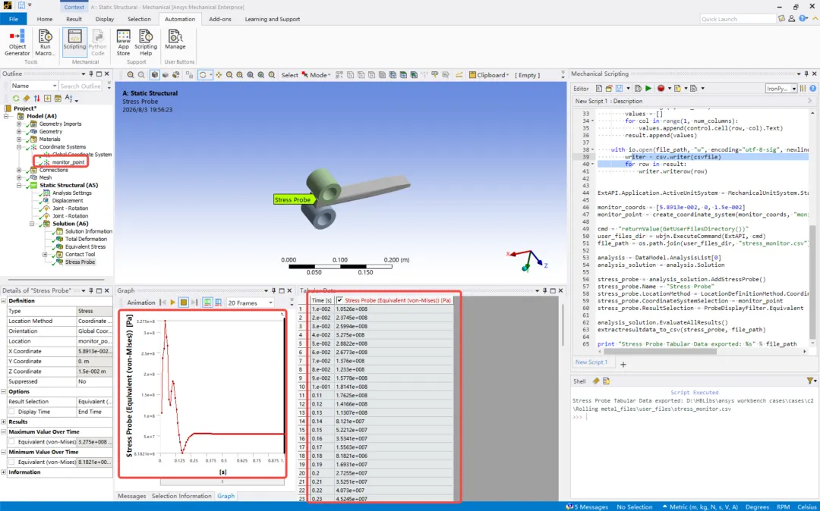820x511 pixels.
Task: Switch to the Display ribbon tab
Action: tap(105, 19)
